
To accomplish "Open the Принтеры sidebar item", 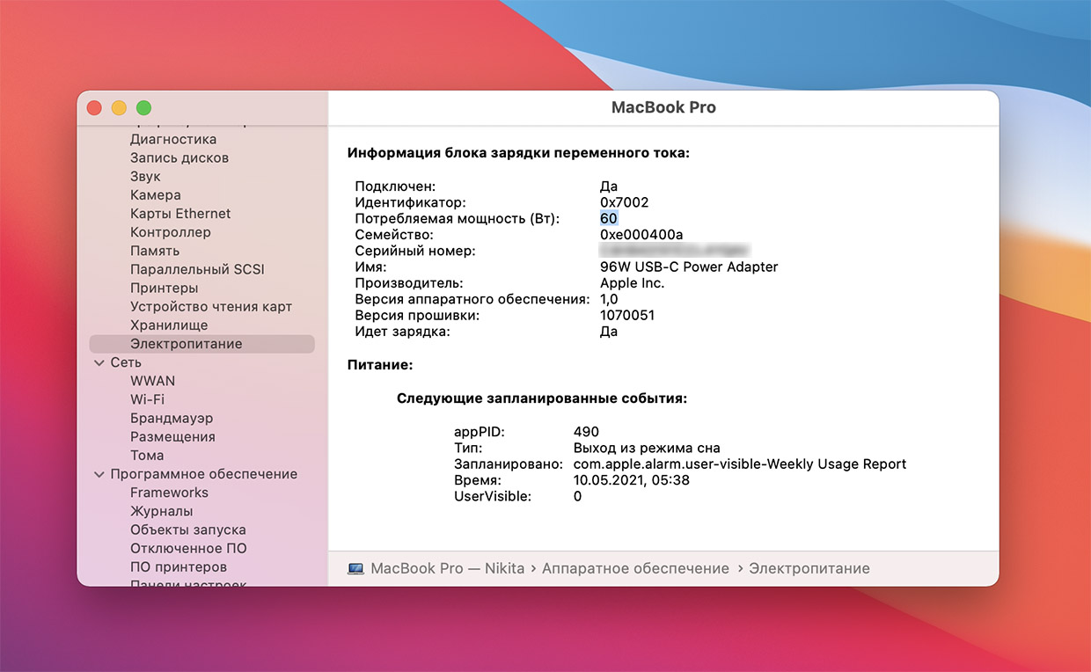I will pos(165,288).
